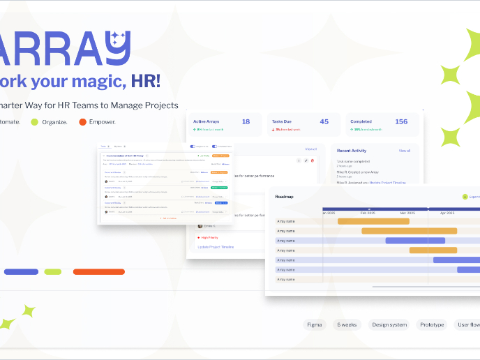The width and height of the screenshot is (480, 360).
Task: Click the 6 weeks tag
Action: [347, 325]
